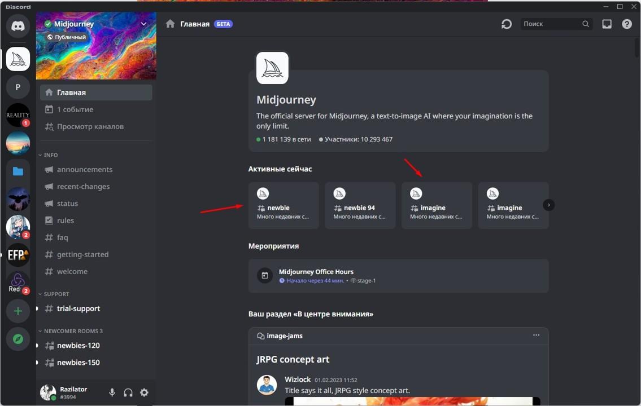The height and width of the screenshot is (406, 641).
Task: Open the announcements channel
Action: pyautogui.click(x=96, y=169)
